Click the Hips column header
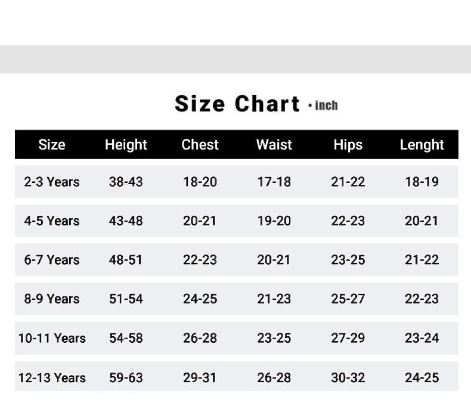This screenshot has width=471, height=403. (x=348, y=145)
